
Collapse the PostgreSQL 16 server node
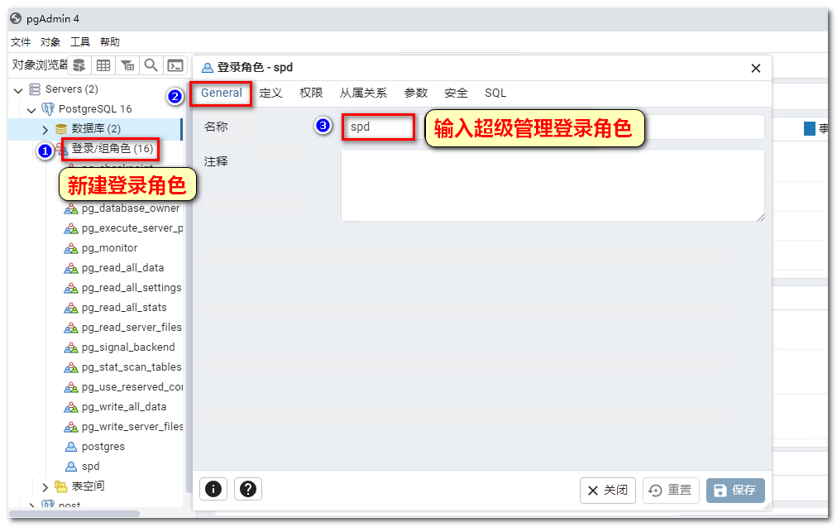(31, 109)
